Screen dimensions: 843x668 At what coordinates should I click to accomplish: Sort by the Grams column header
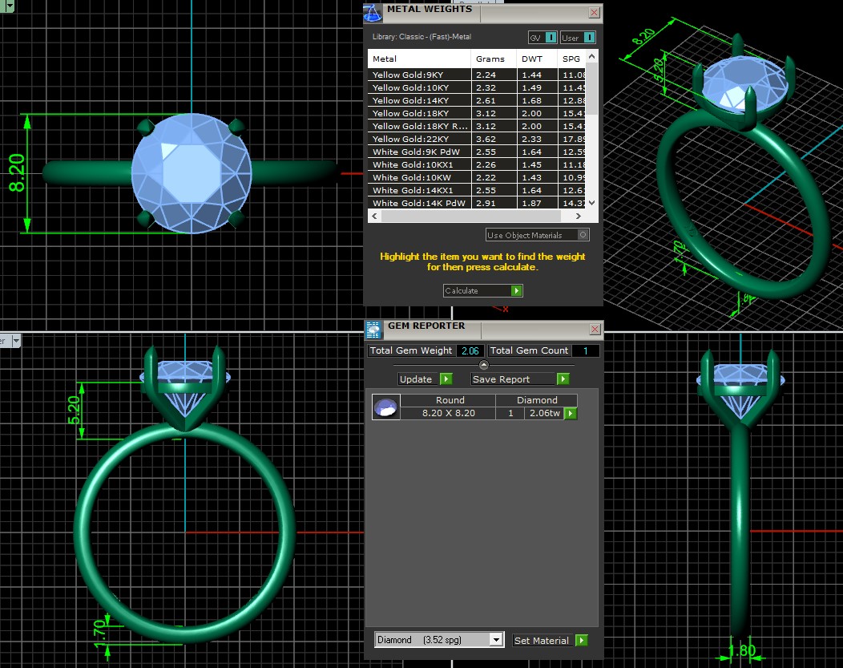tap(490, 59)
